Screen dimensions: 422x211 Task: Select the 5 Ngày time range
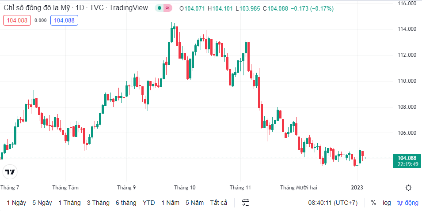click(x=42, y=203)
